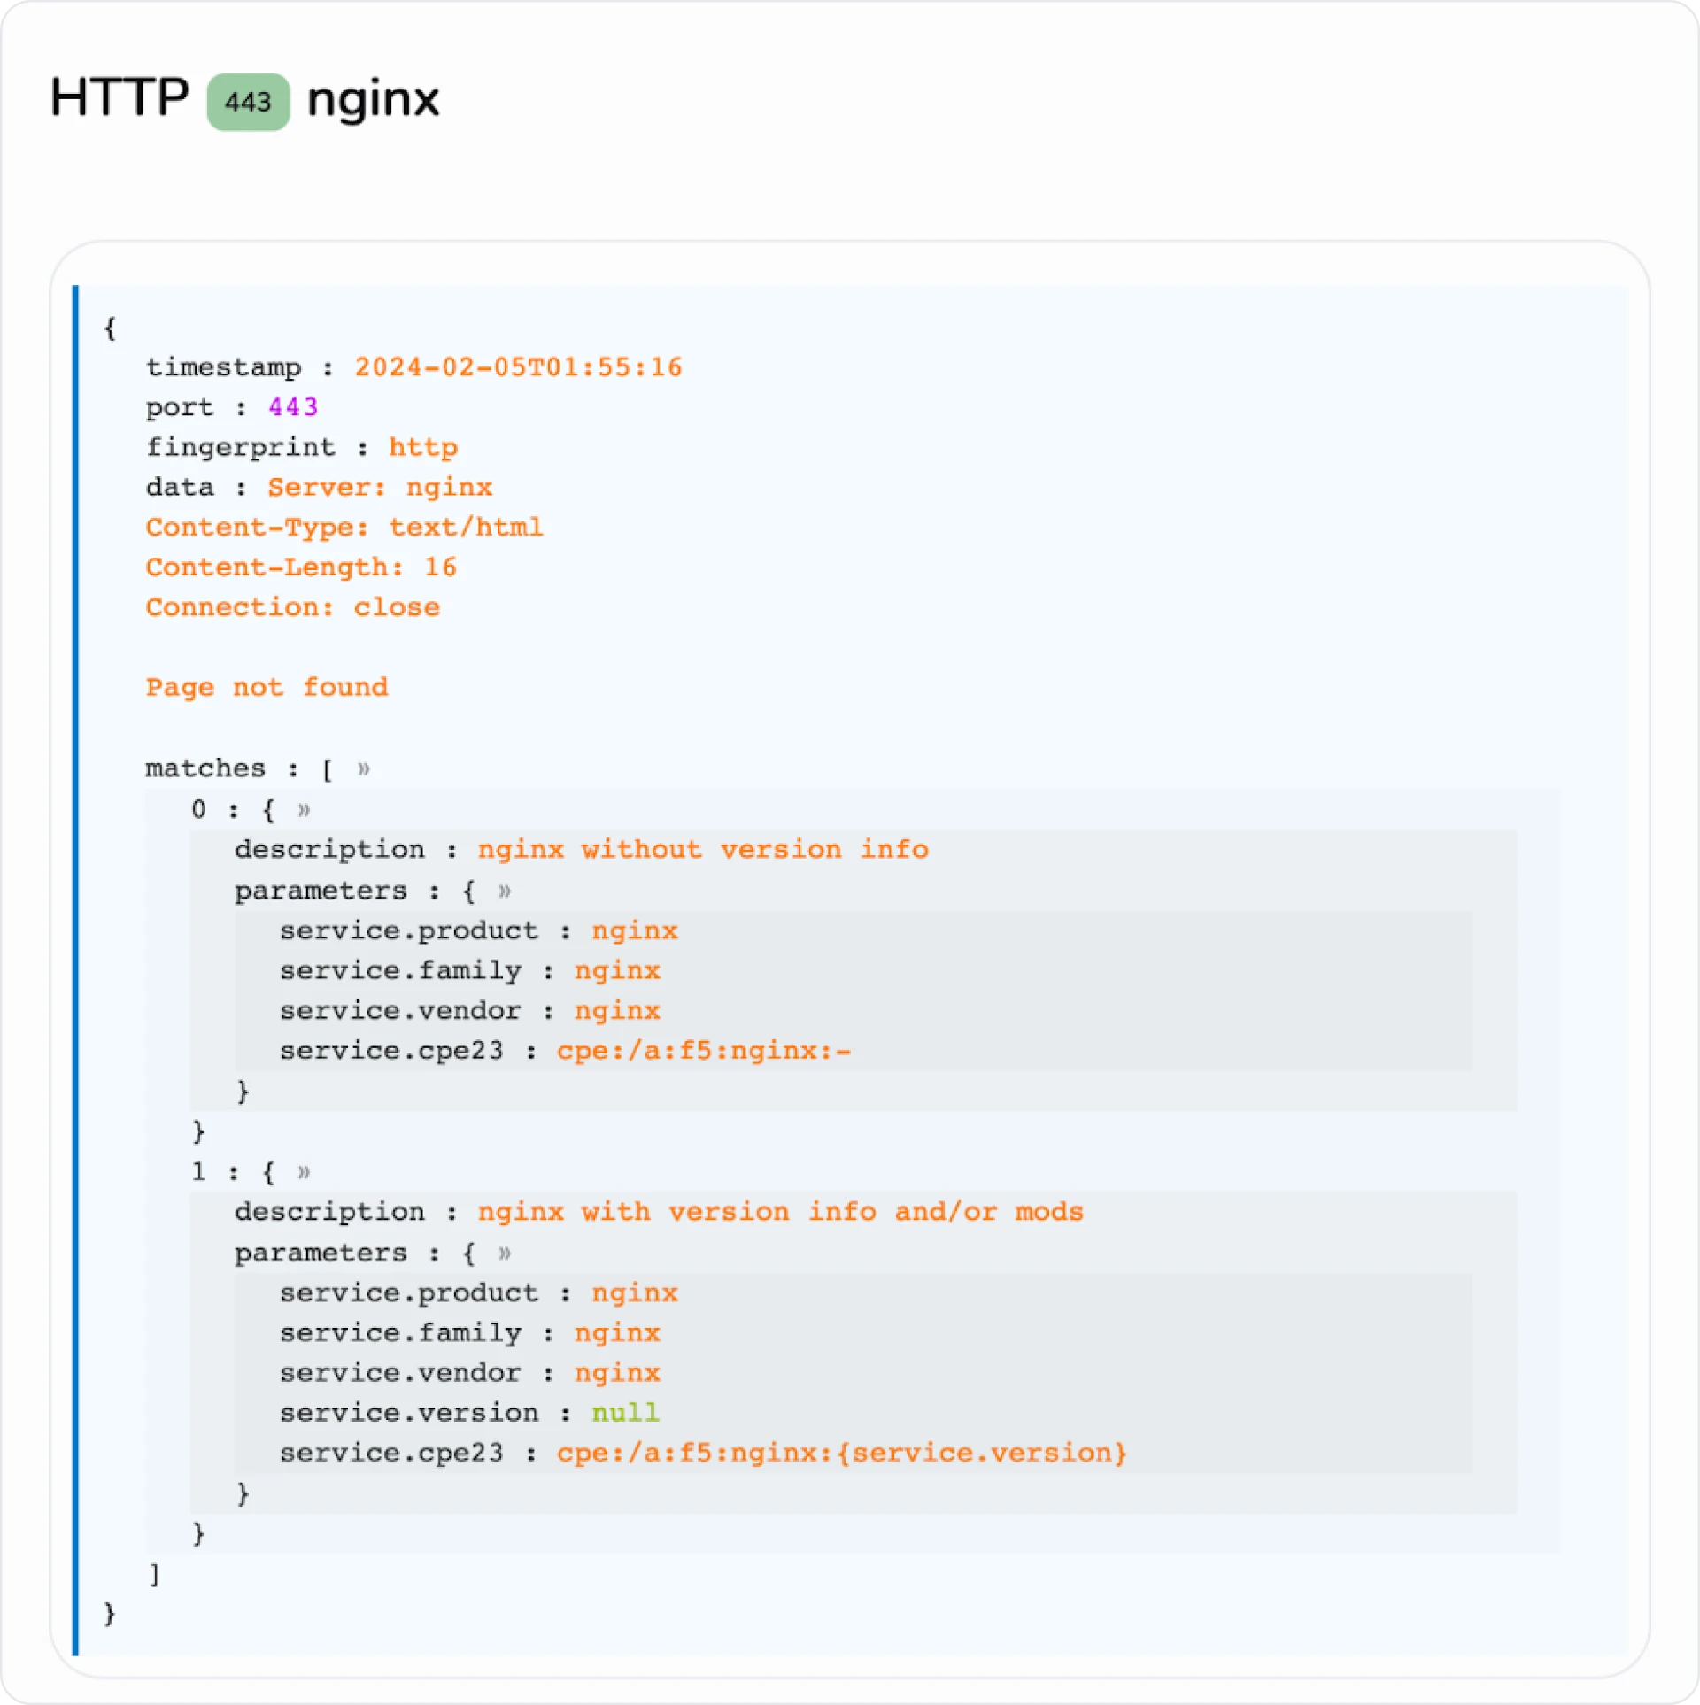Click service.product value in match 0
Screen dimensions: 1700x1705
(635, 931)
